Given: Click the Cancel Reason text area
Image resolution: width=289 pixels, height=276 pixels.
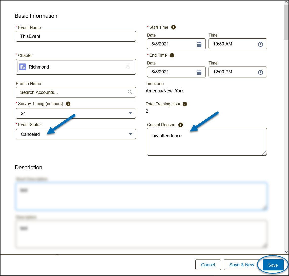Looking at the screenshot, I should pyautogui.click(x=207, y=142).
